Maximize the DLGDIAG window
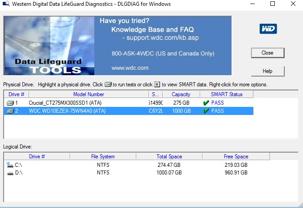Image resolution: width=303 pixels, height=208 pixels. [273, 4]
